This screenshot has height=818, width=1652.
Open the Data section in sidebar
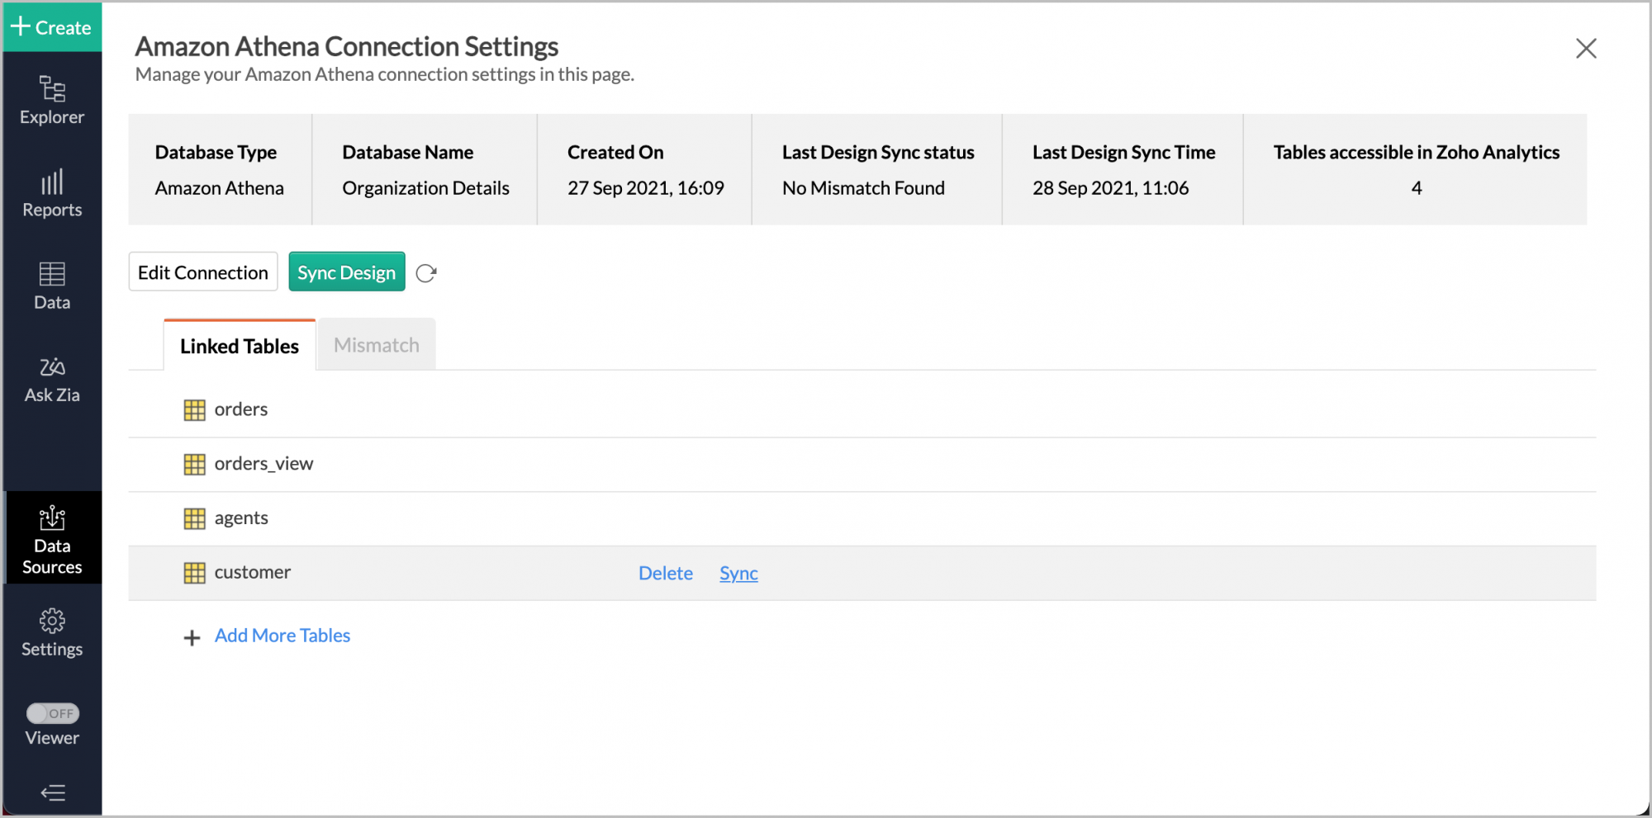[51, 285]
